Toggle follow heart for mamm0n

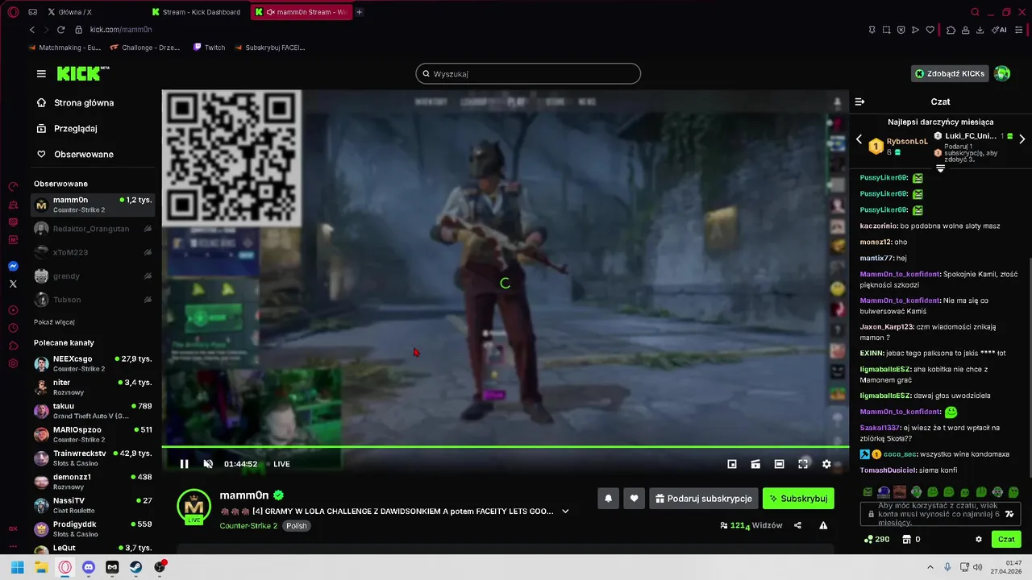635,499
